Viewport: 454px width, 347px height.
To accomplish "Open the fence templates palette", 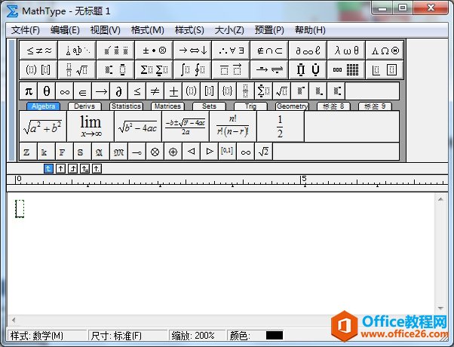I will coord(38,70).
